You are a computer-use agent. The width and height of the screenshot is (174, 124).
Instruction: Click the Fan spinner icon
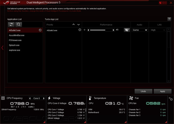[x=131, y=98]
